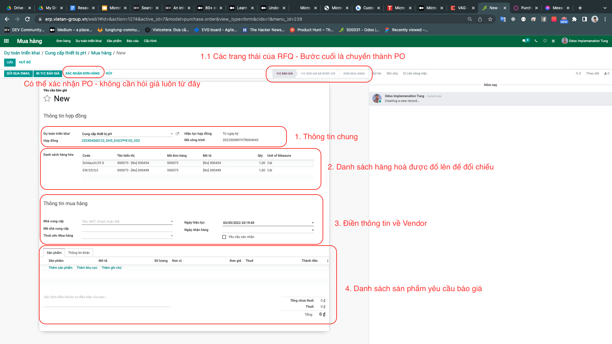Switch to the Thông tin khác tab
Viewport: 612px width, 344px height.
point(79,253)
